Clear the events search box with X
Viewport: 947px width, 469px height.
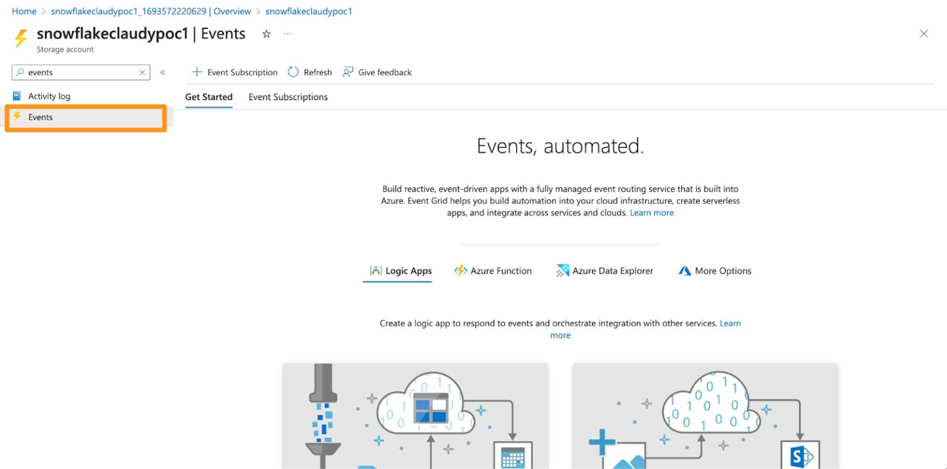(142, 73)
